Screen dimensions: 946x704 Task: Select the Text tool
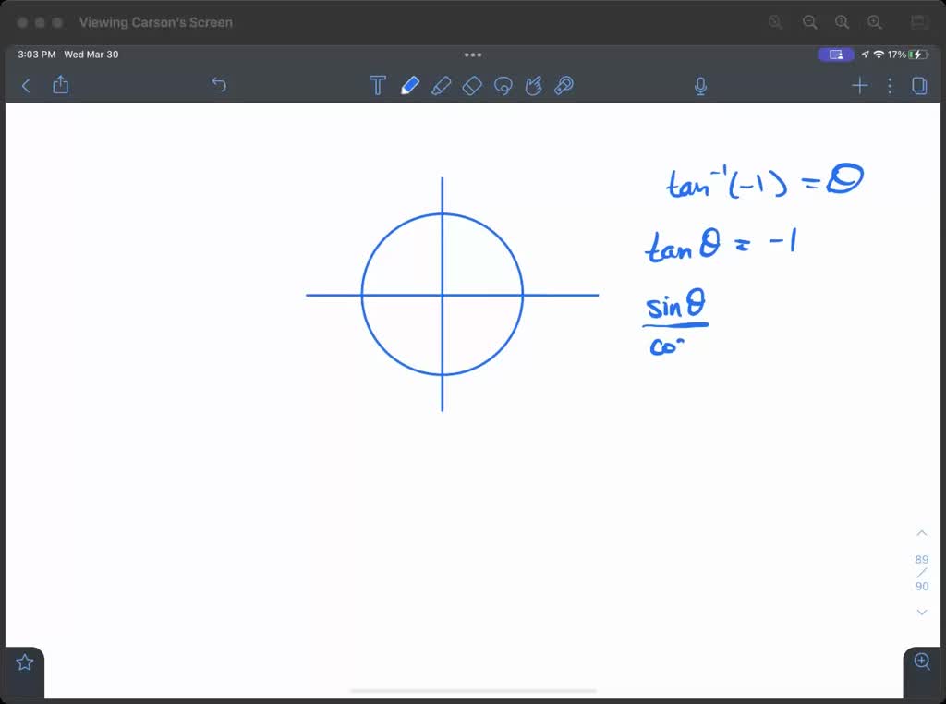[x=378, y=85]
